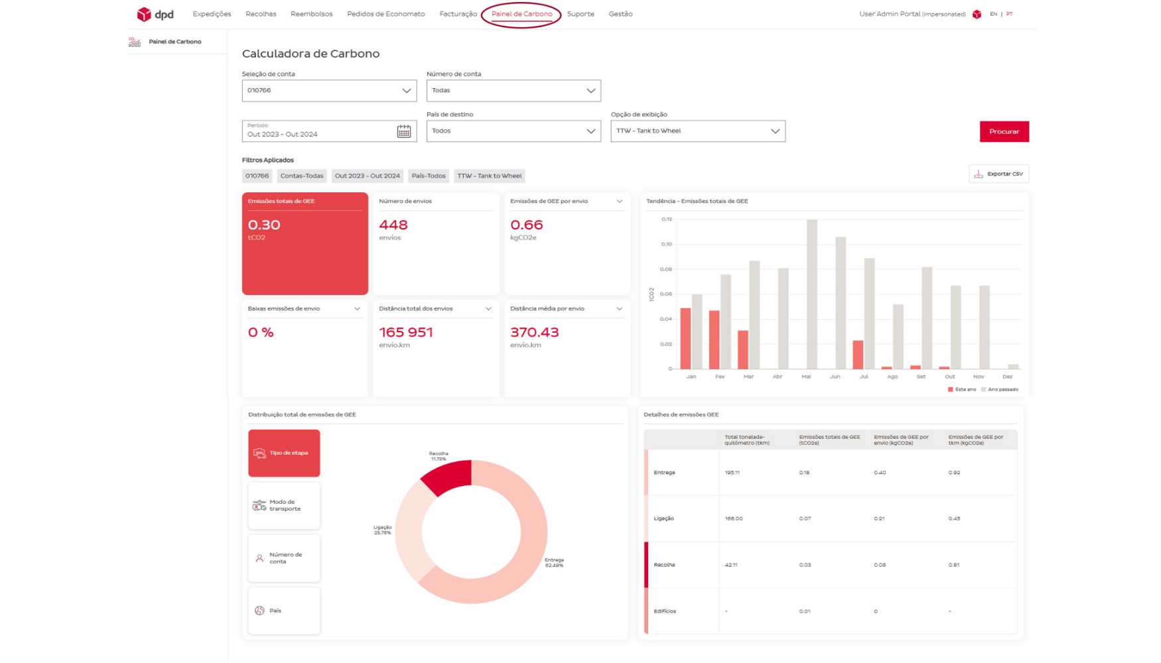Open the calendar icon in Período
Image resolution: width=1161 pixels, height=663 pixels.
coord(403,131)
